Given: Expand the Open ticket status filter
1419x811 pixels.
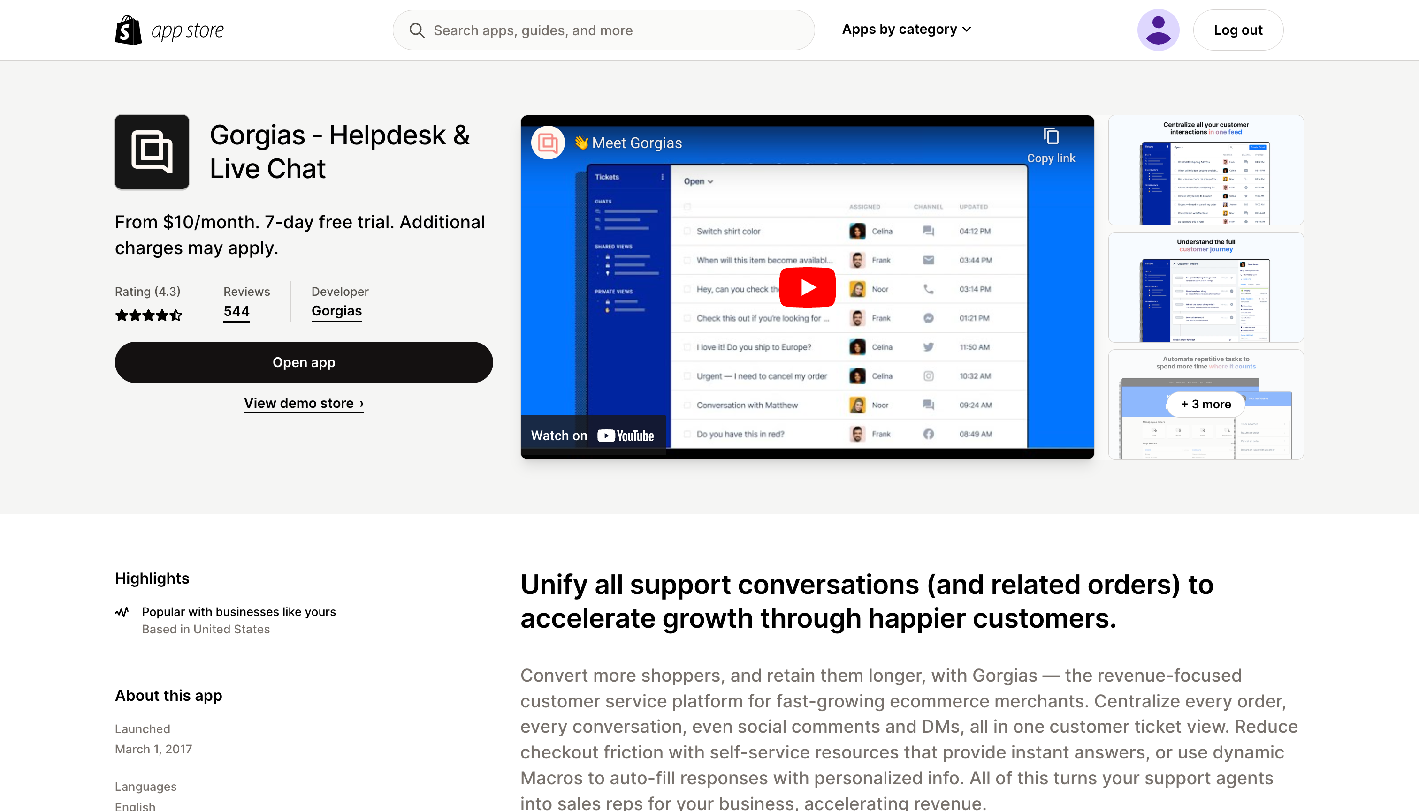Looking at the screenshot, I should pos(697,181).
